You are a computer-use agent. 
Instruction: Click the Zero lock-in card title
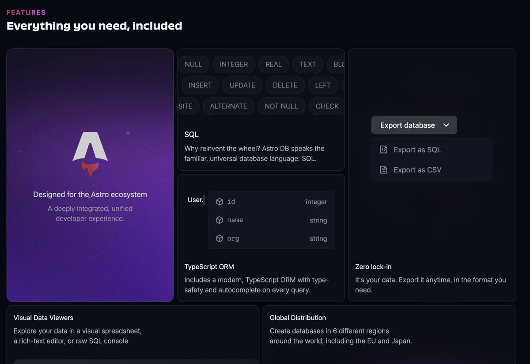point(373,266)
